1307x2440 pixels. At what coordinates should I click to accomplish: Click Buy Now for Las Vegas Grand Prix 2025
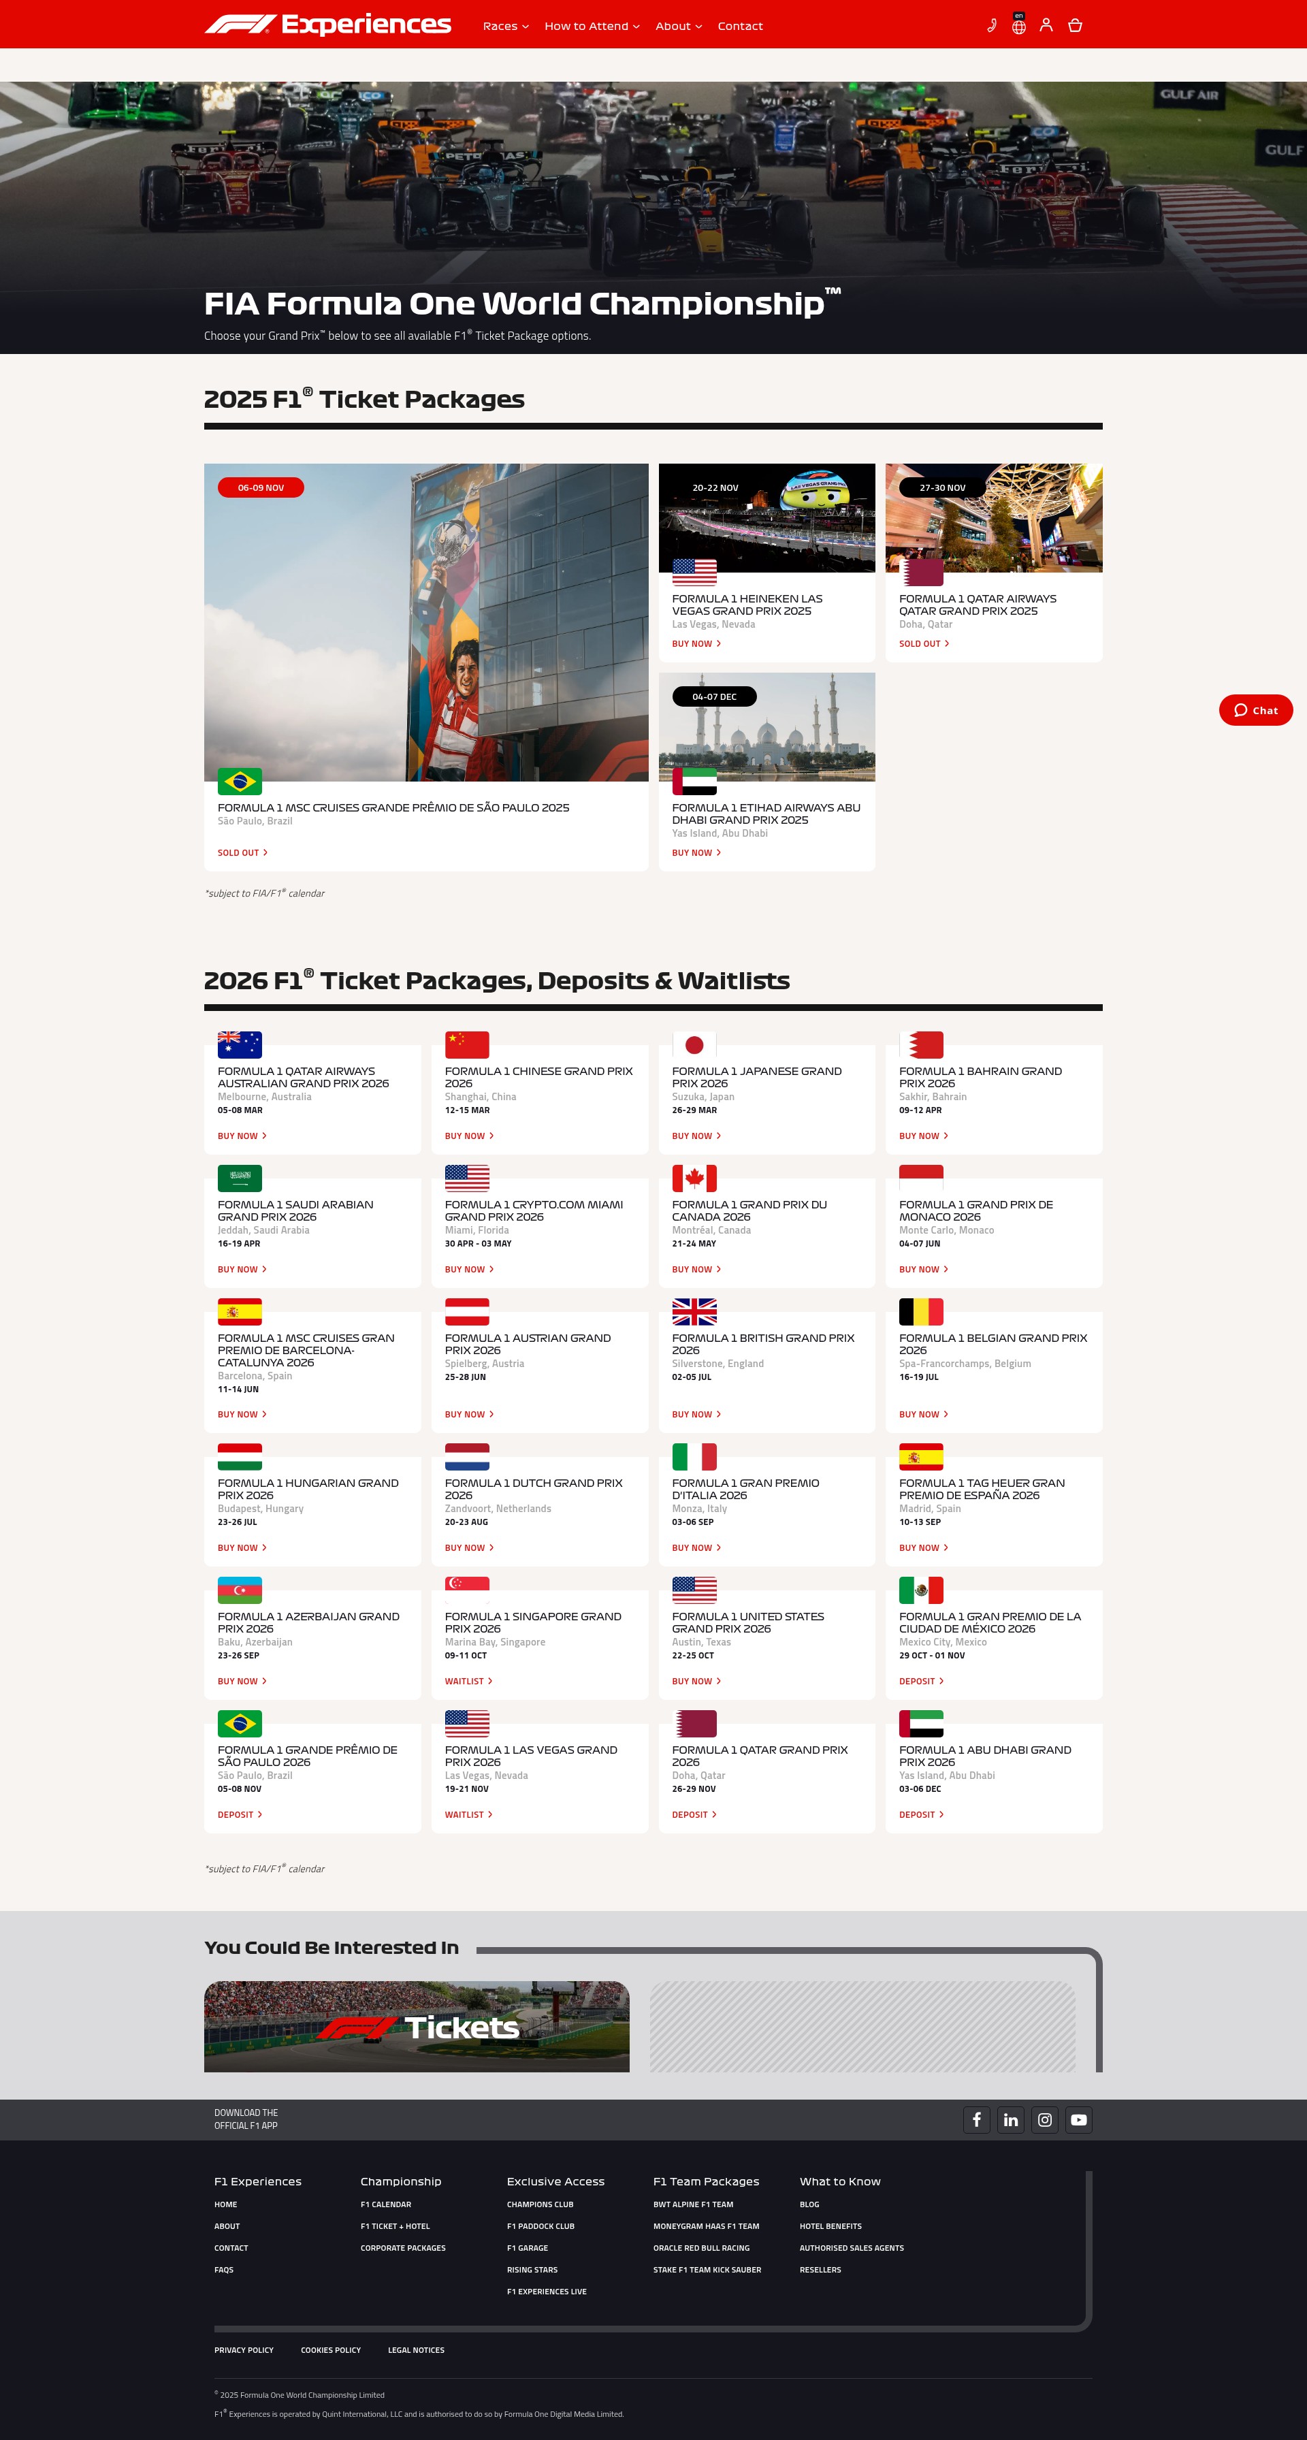pos(696,644)
